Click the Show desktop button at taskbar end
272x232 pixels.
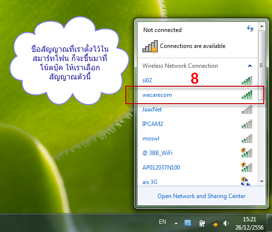[269, 223]
